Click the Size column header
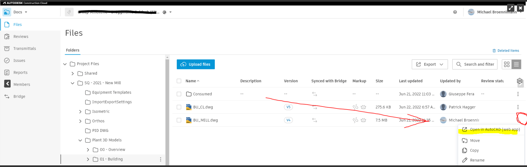 (379, 81)
